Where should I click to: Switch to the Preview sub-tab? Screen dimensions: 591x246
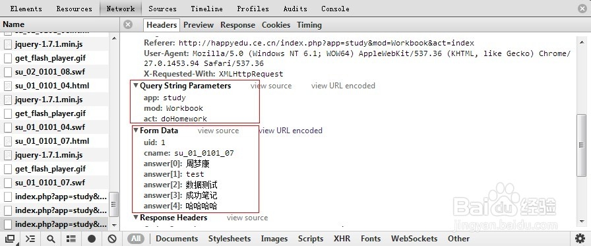point(199,25)
